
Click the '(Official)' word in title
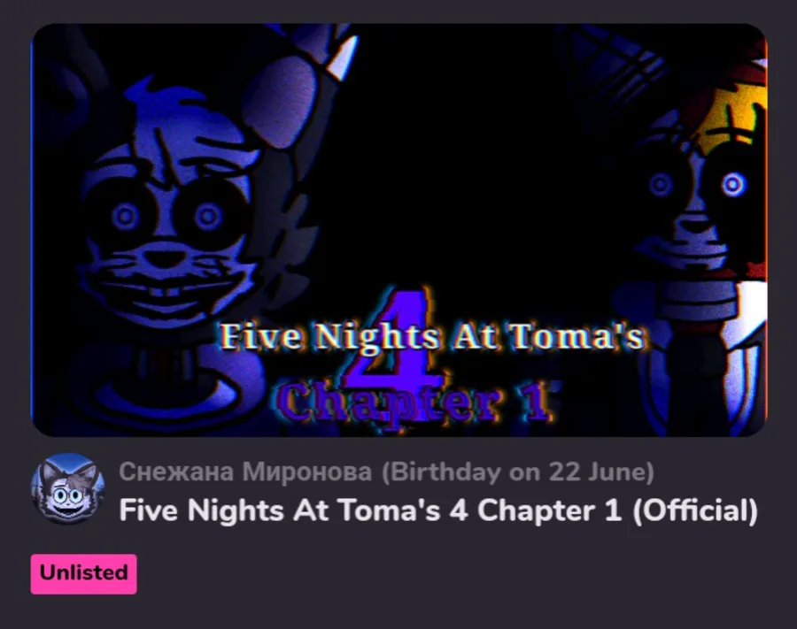point(695,510)
